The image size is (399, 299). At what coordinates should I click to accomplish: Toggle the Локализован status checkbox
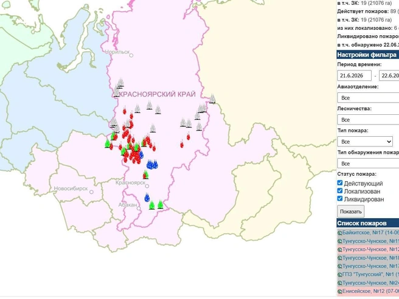[340, 191]
